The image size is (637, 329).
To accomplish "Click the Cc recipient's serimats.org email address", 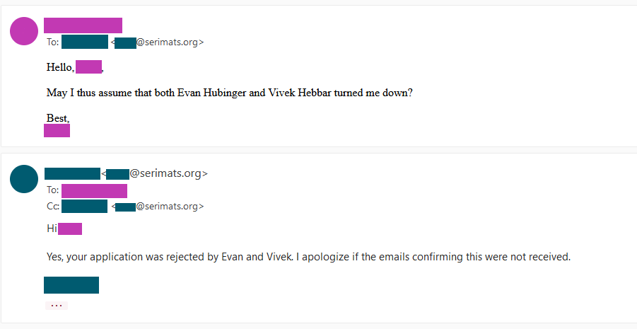I will [158, 207].
